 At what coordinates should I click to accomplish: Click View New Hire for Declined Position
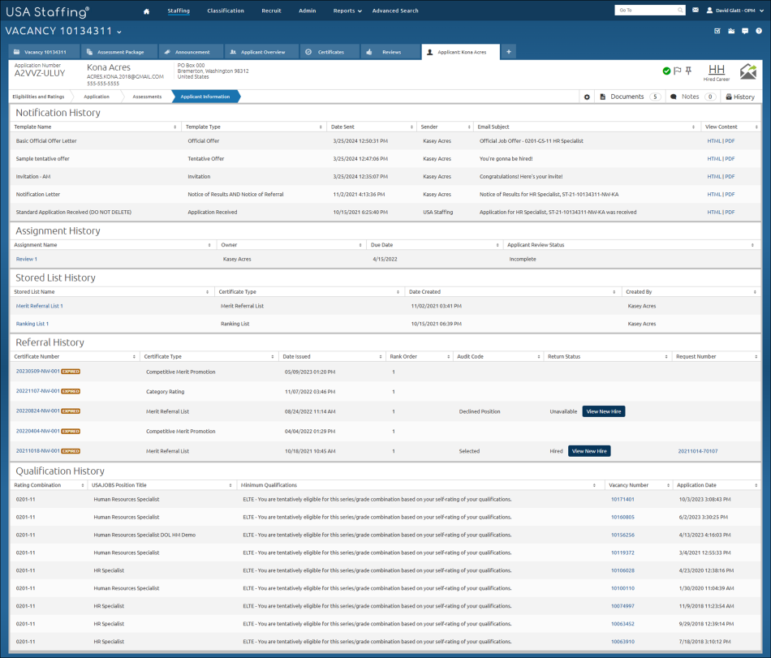click(603, 412)
